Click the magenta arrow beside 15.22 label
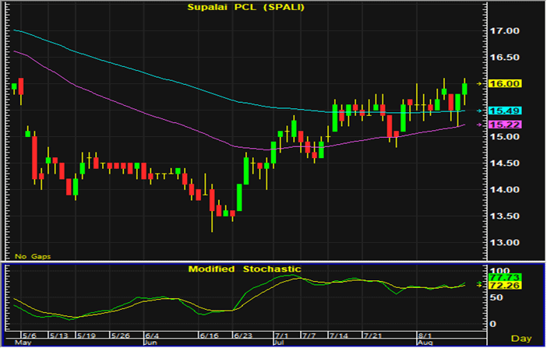The image size is (547, 348). pos(478,125)
